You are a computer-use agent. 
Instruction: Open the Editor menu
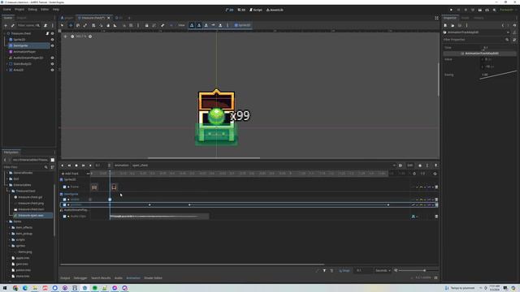(45, 10)
